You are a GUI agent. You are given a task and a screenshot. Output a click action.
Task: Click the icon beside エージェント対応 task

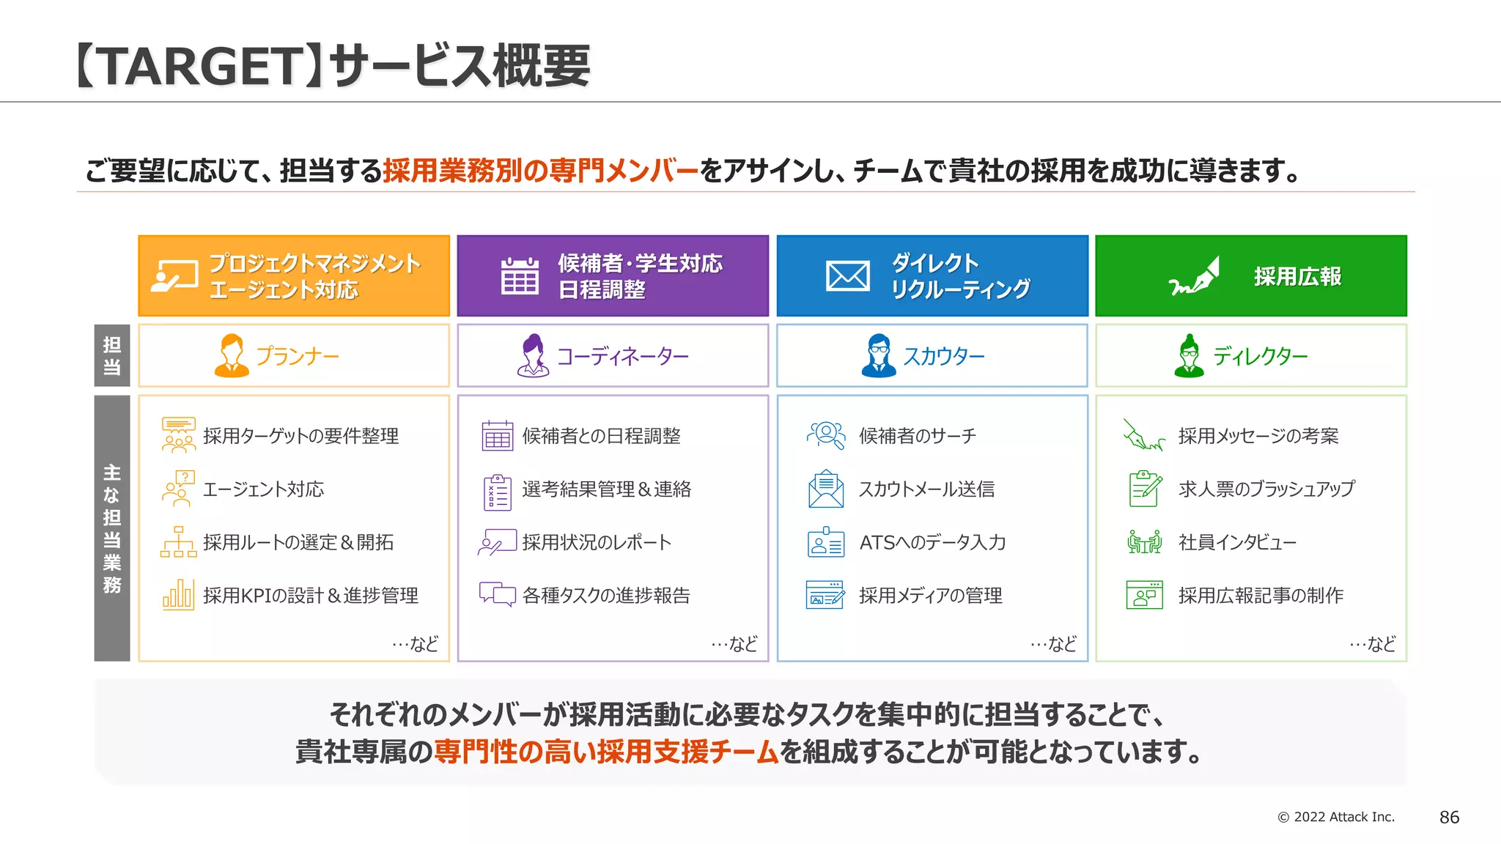(178, 489)
